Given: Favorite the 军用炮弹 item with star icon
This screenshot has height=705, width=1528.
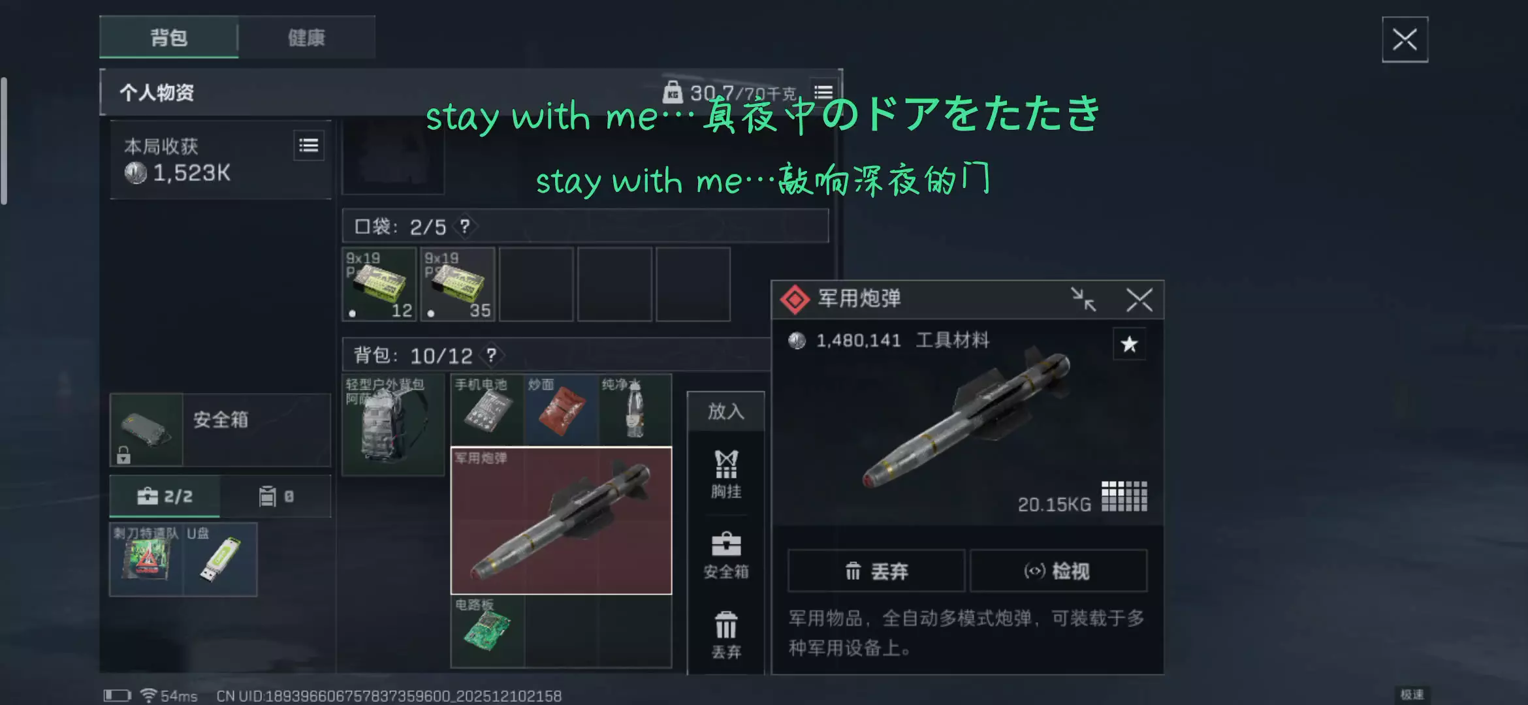Looking at the screenshot, I should click(1129, 344).
